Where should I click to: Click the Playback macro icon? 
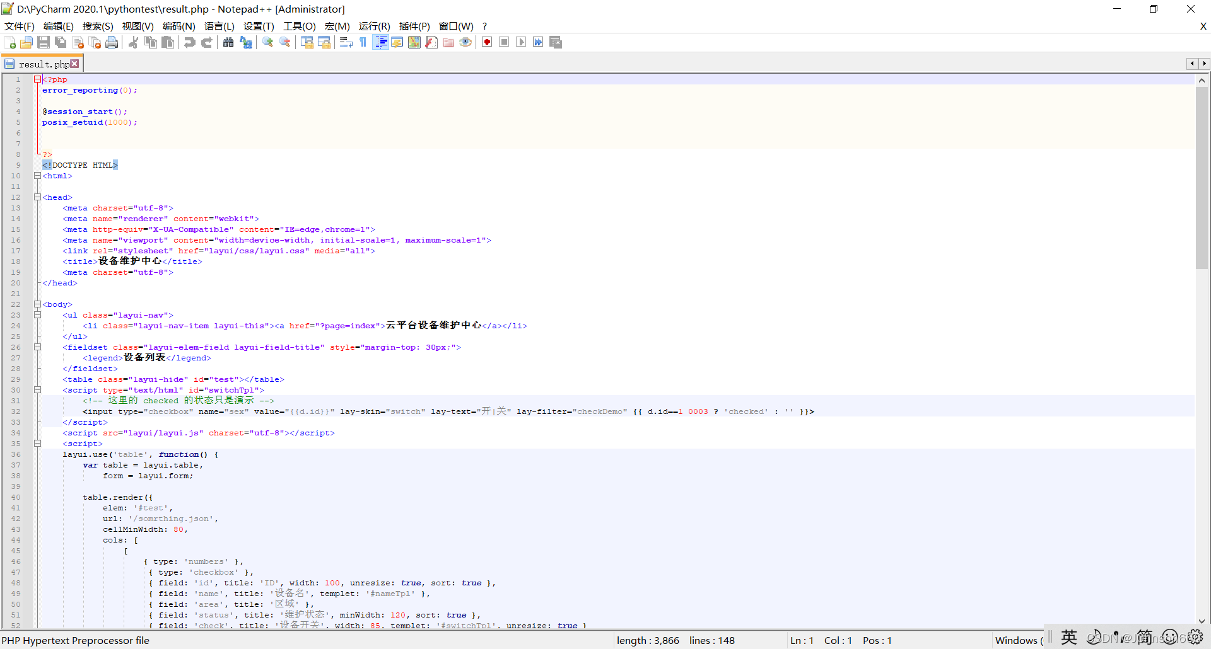521,42
